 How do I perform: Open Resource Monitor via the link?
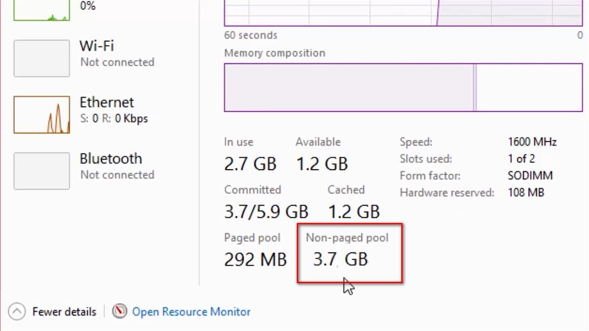point(191,312)
